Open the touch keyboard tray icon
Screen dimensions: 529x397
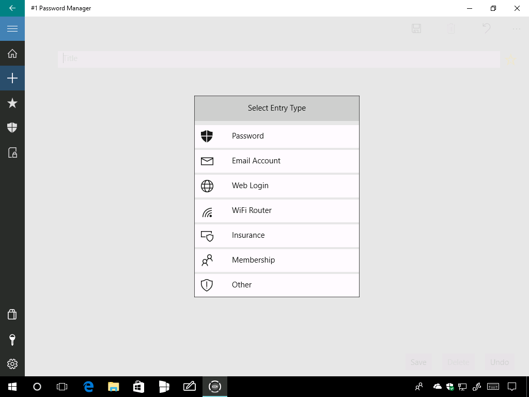pyautogui.click(x=493, y=387)
